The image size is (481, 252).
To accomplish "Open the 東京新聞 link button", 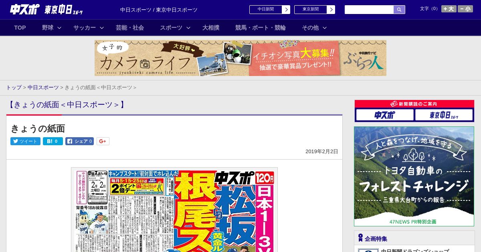I will pyautogui.click(x=311, y=10).
